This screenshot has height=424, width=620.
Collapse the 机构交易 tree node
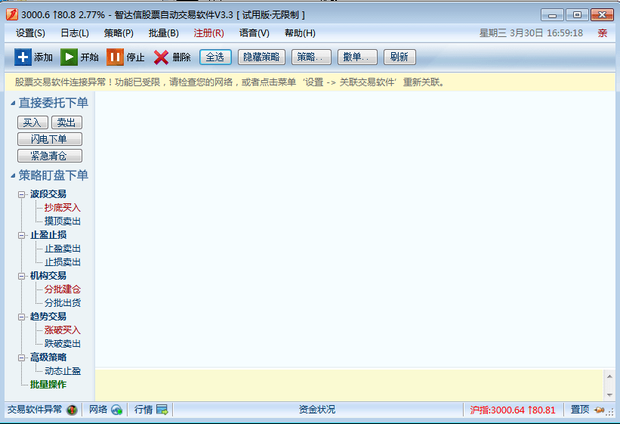(x=23, y=276)
